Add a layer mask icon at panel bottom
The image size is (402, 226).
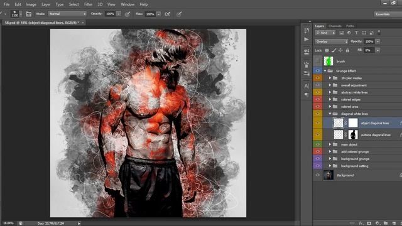369,223
